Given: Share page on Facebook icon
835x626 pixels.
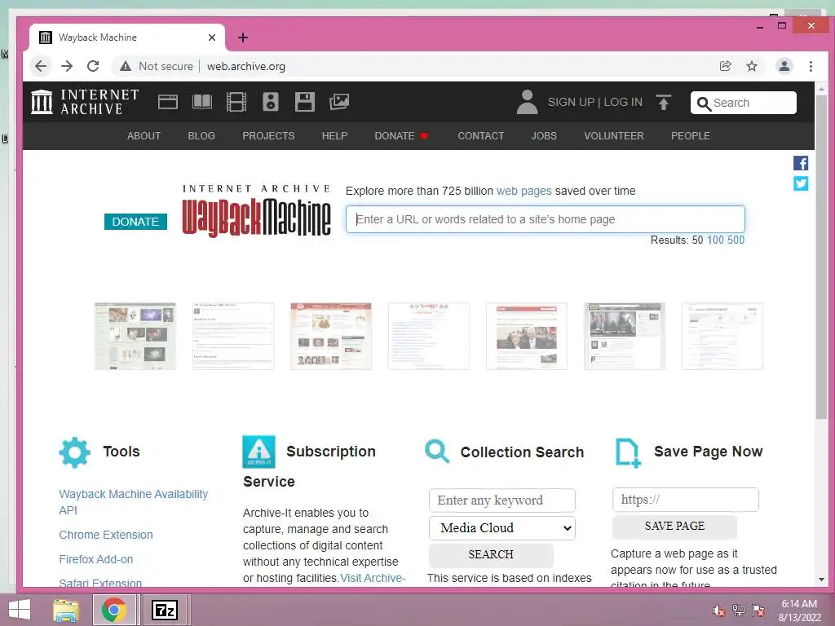Looking at the screenshot, I should tap(801, 163).
